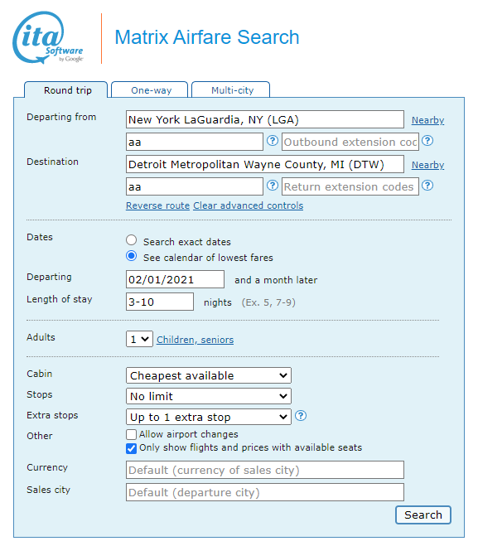The height and width of the screenshot is (546, 478).
Task: Open help icon beside return extension codes
Action: [427, 186]
